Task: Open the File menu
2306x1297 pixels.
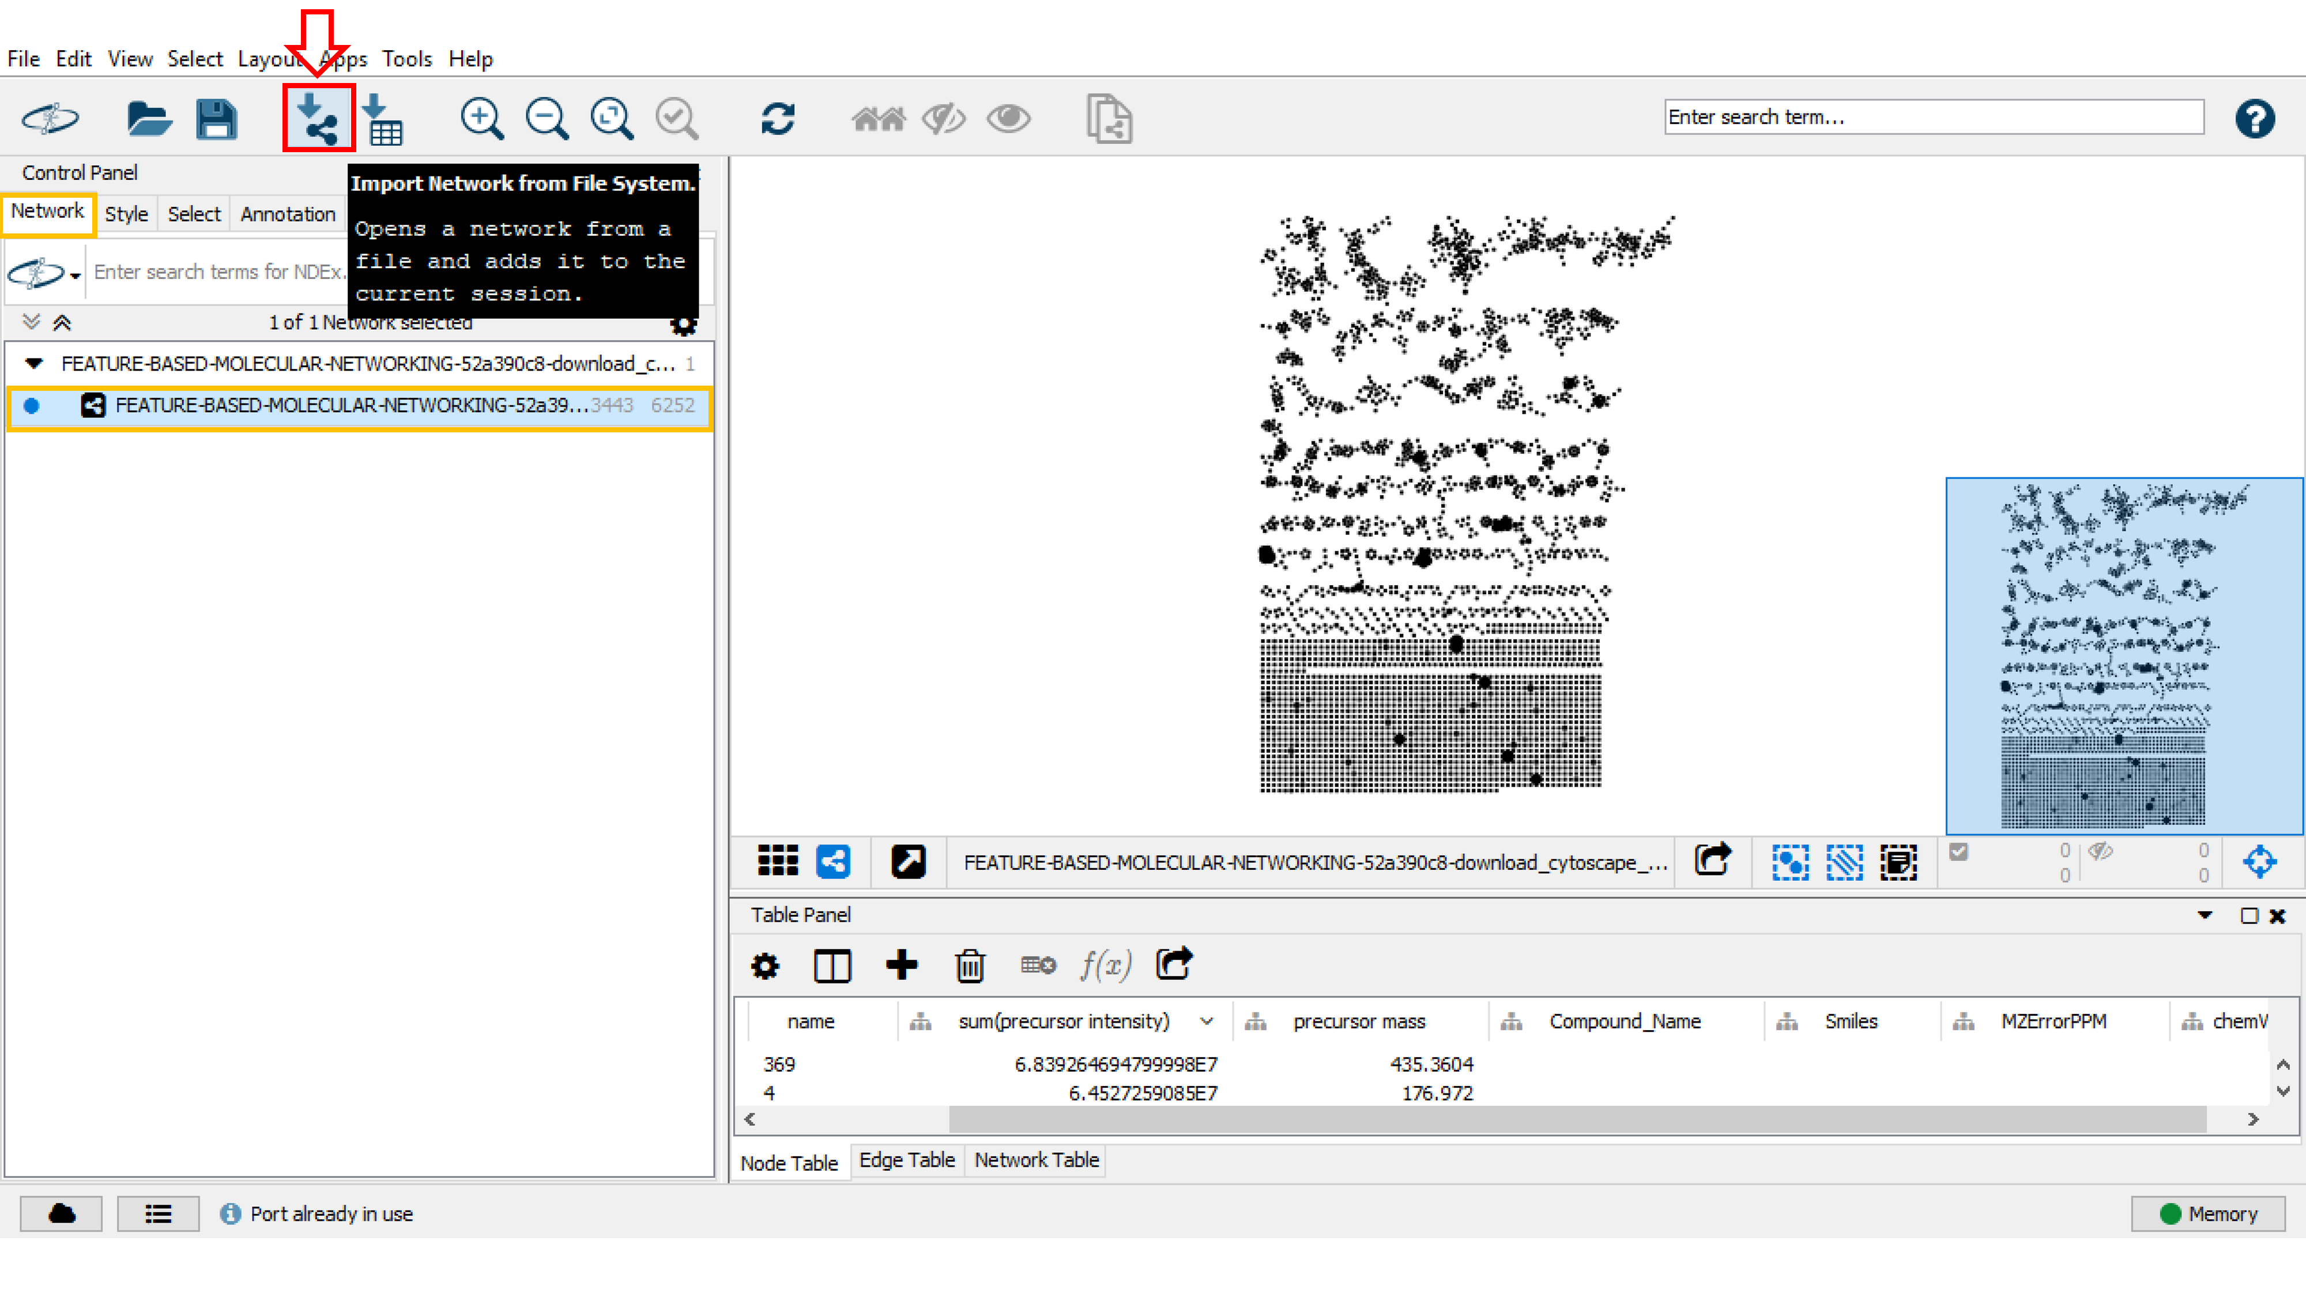Action: tap(23, 58)
